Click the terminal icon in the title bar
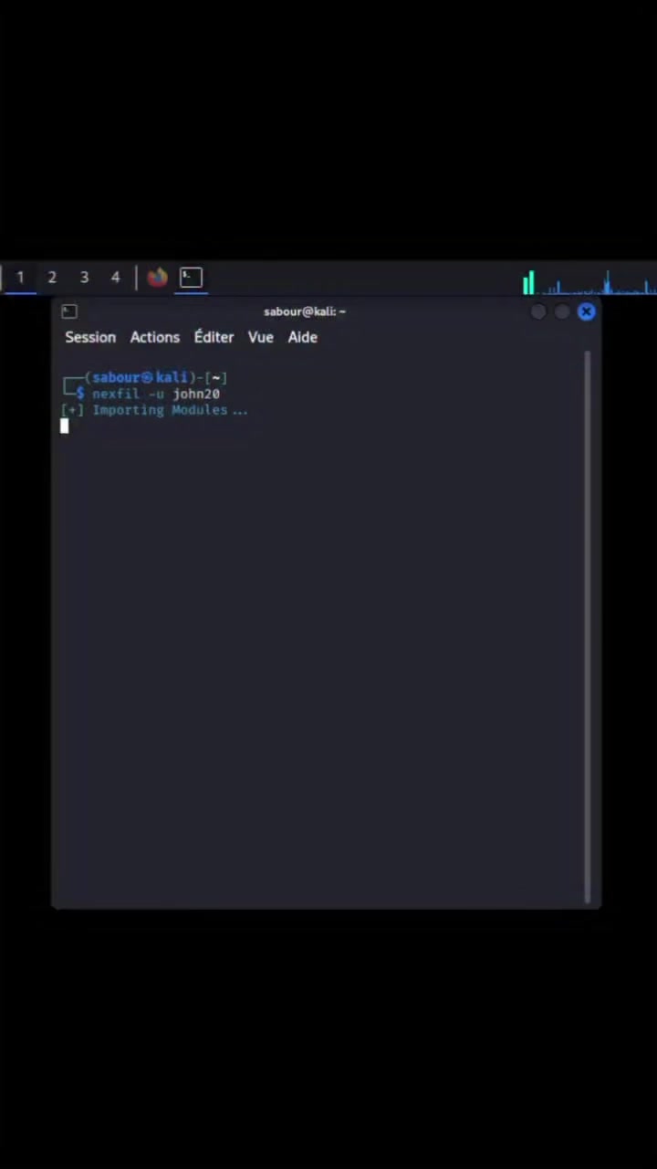 coord(69,311)
